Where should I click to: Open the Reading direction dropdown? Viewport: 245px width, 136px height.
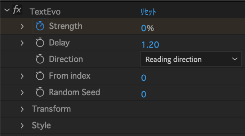(x=191, y=59)
